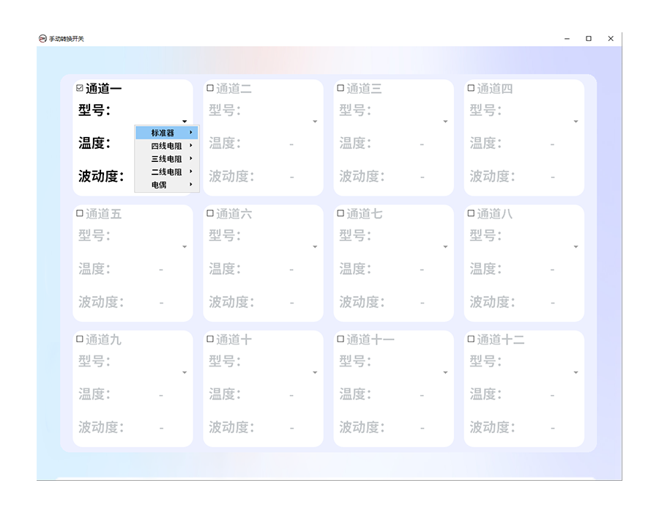The height and width of the screenshot is (513, 659).
Task: Open the 型号 dropdown for 通道六
Action: point(315,248)
